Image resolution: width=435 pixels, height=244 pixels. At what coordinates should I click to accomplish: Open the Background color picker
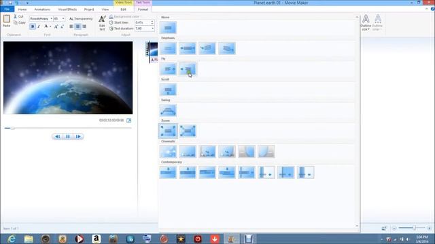(x=125, y=16)
